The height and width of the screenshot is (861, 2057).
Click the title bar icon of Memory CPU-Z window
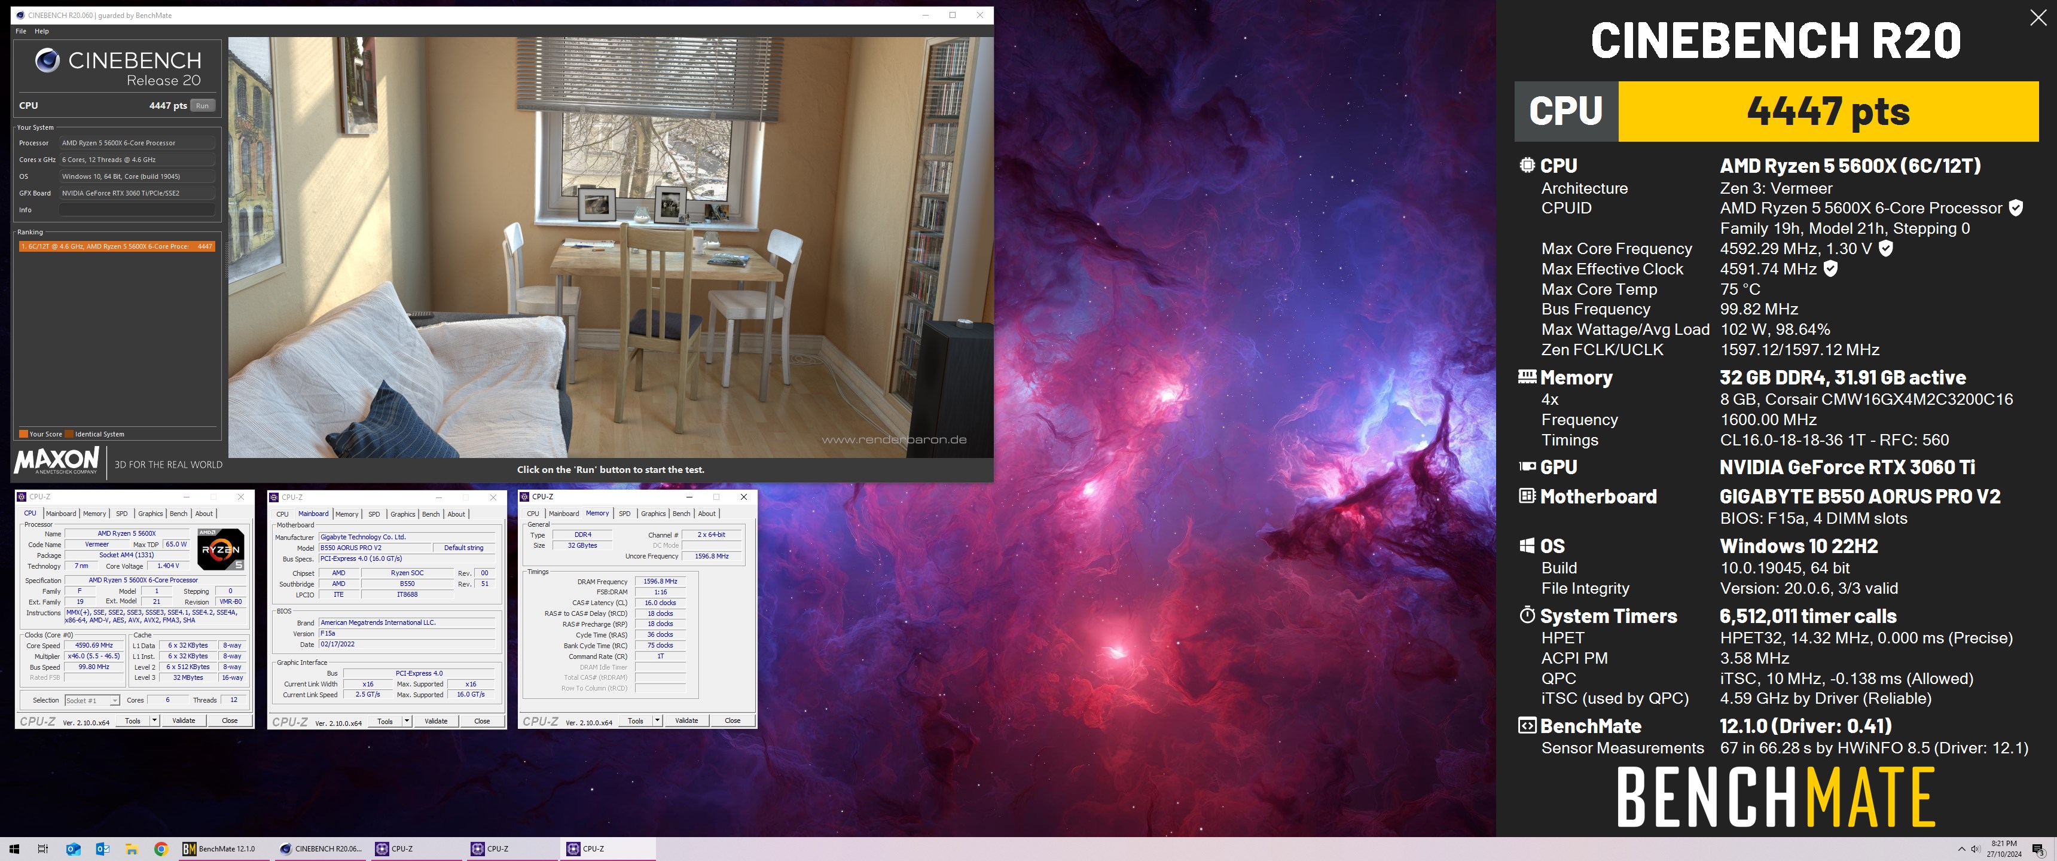524,497
